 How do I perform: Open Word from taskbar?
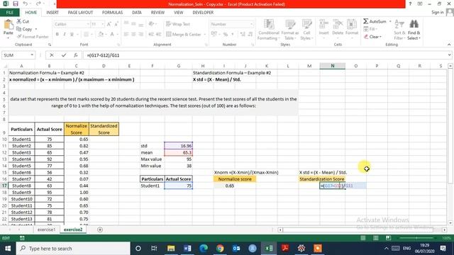coord(187,249)
